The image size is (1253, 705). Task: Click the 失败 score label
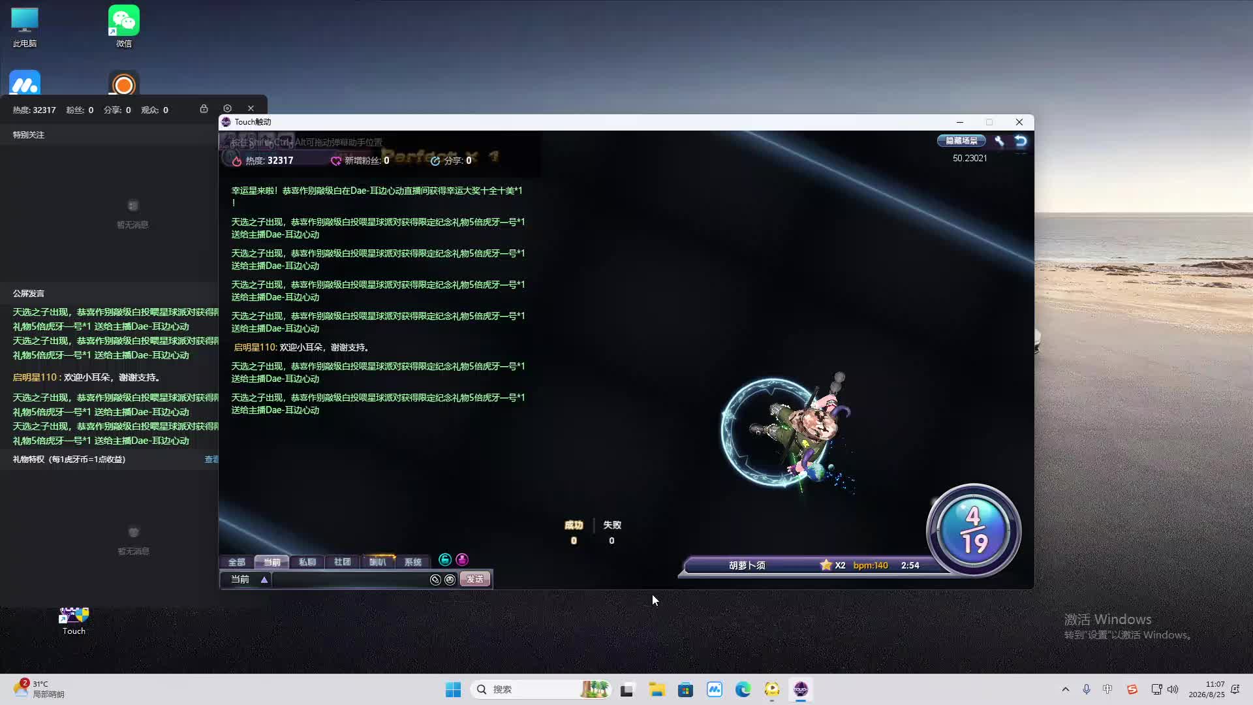coord(612,525)
